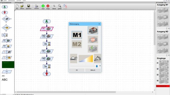Confirm dialog with OK button

coord(77,70)
